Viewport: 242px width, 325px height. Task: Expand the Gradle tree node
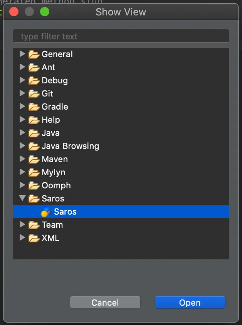(22, 107)
